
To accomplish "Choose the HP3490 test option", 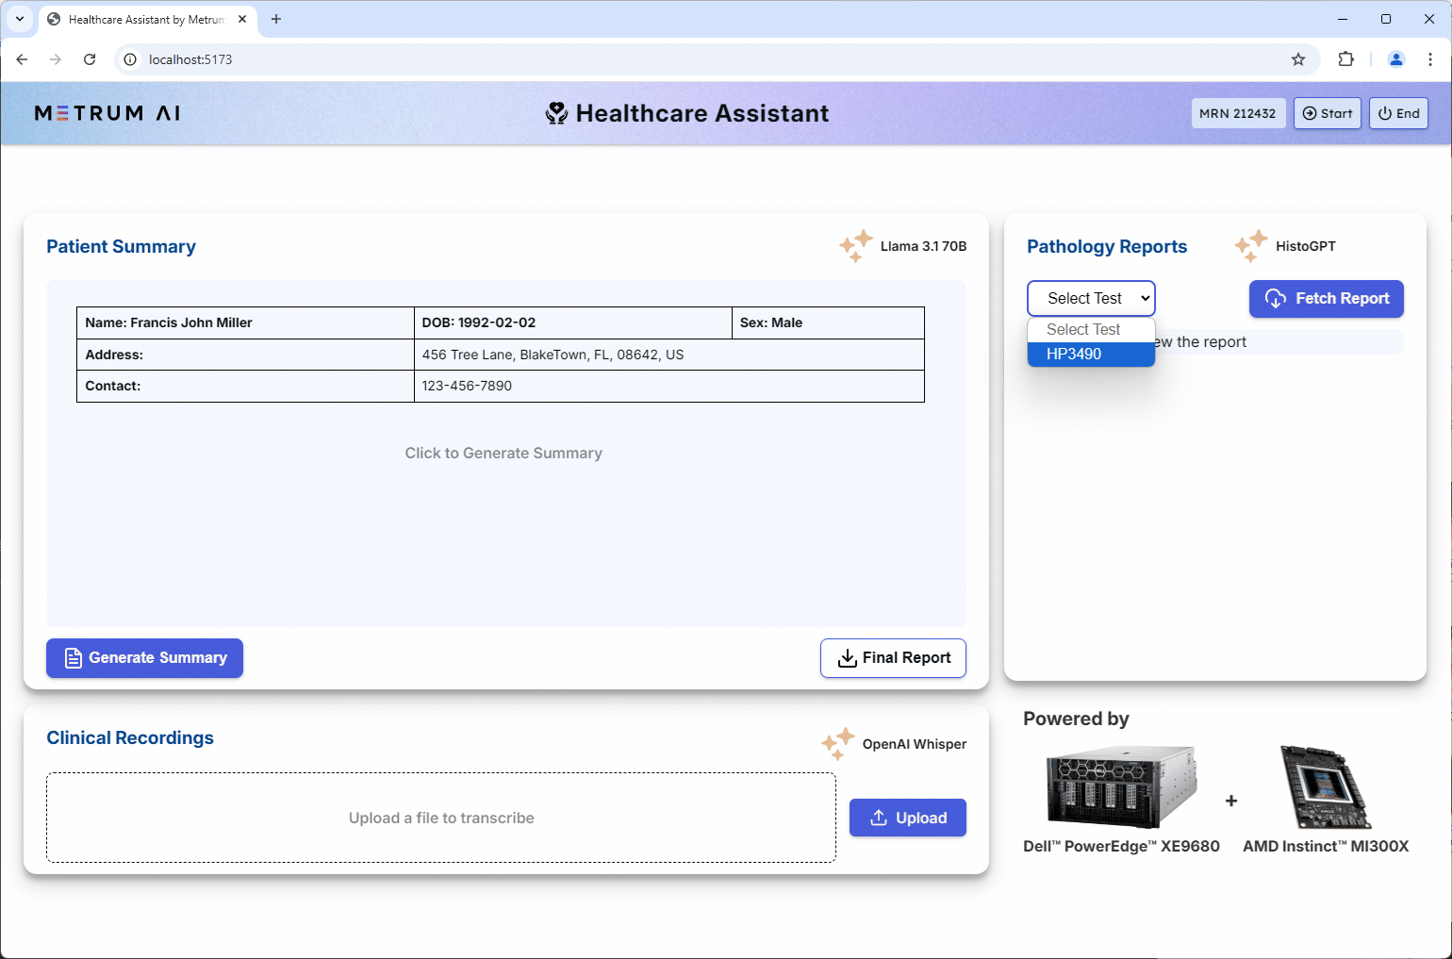I will pyautogui.click(x=1091, y=354).
